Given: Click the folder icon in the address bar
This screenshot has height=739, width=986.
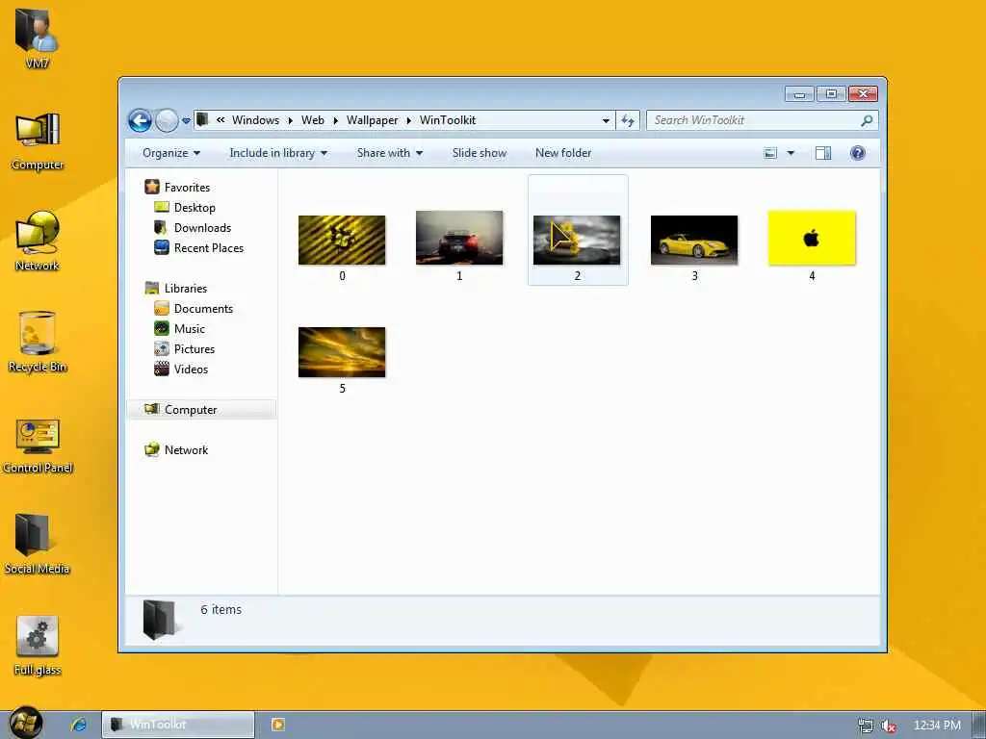Looking at the screenshot, I should [202, 119].
